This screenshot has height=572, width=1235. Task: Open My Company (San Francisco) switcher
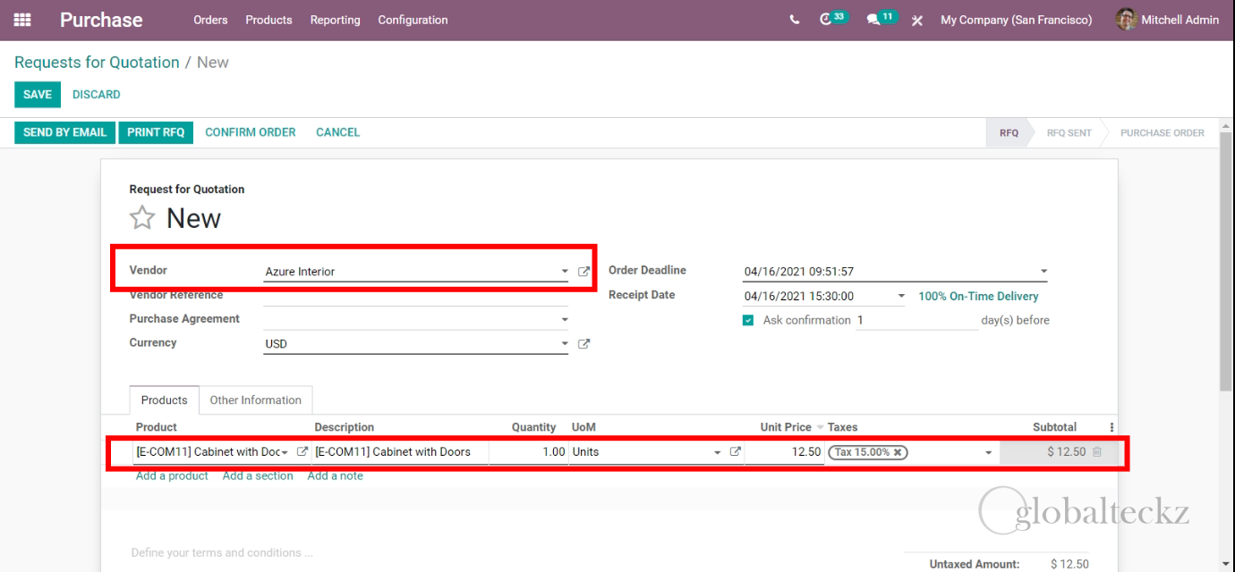point(1016,20)
